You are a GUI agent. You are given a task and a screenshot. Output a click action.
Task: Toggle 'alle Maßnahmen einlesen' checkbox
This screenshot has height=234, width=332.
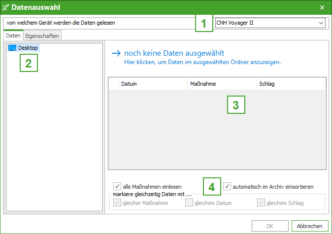click(117, 187)
